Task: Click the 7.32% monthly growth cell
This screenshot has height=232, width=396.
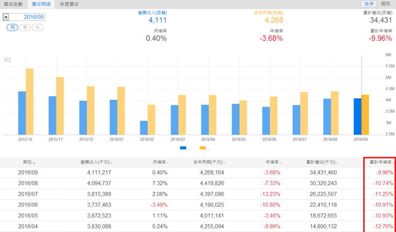Action: click(x=160, y=183)
